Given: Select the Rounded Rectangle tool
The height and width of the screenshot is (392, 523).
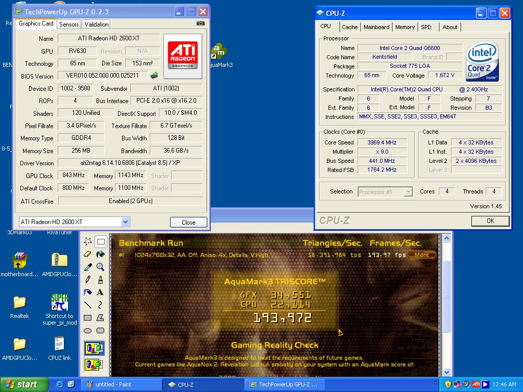Looking at the screenshot, I should point(101,330).
